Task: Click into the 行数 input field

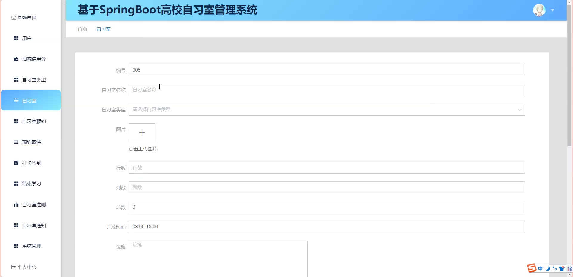Action: click(x=326, y=168)
